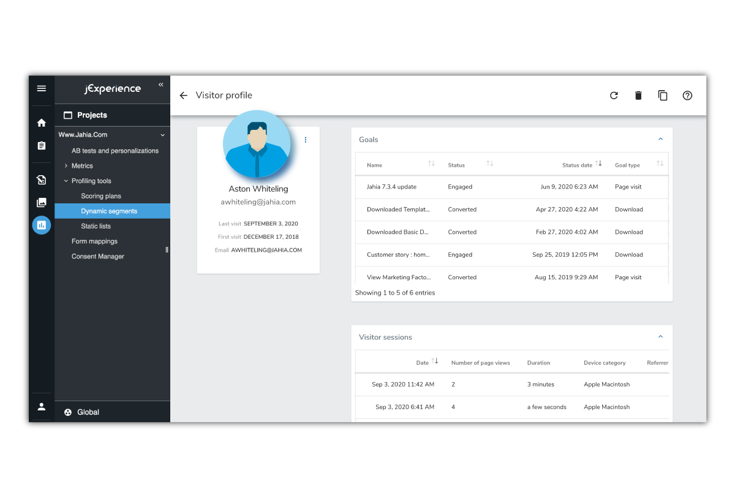Open the help icon
The image size is (735, 490).
coord(687,96)
